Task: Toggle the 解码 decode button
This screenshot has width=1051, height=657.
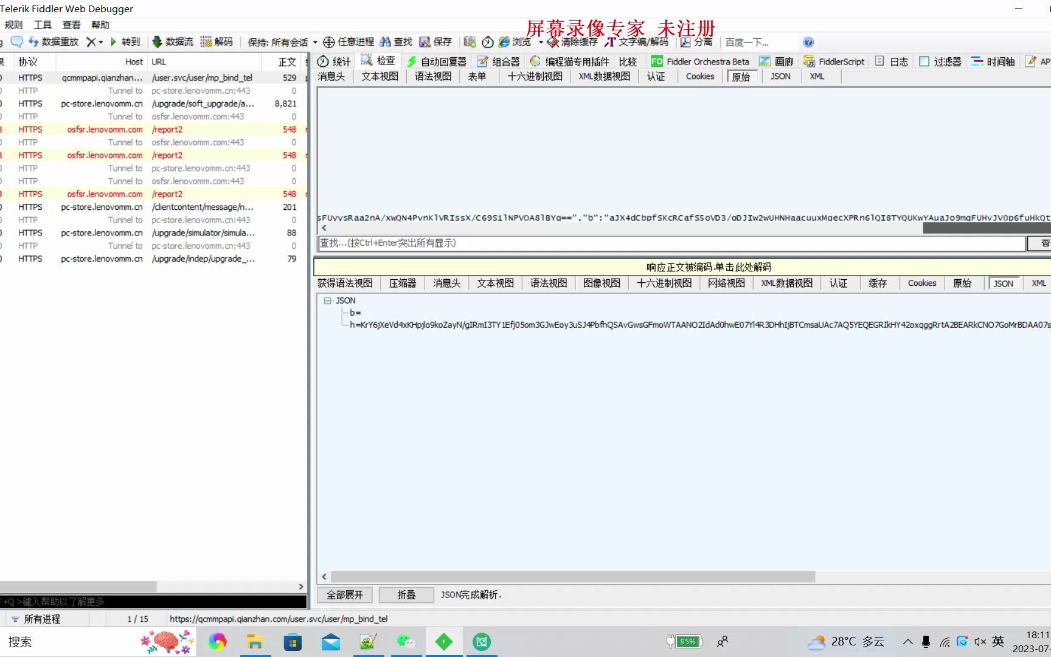Action: 217,41
